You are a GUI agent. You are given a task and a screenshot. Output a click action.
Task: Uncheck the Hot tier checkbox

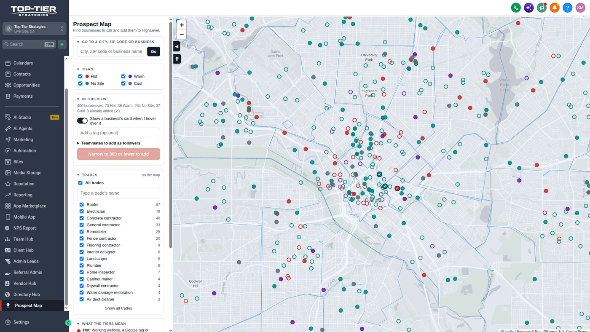click(80, 77)
